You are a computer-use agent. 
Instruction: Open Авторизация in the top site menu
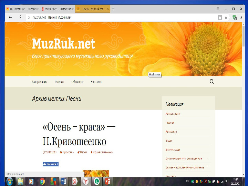[x=40, y=82]
